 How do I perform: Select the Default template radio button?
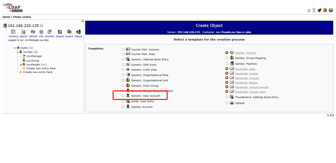(x=227, y=103)
